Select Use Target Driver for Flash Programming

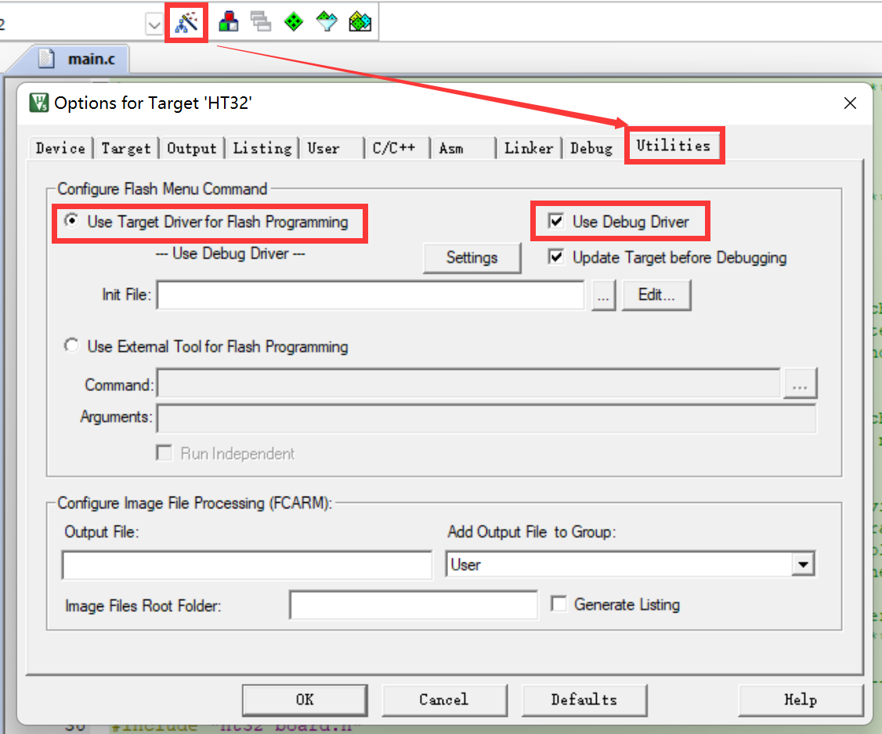tap(73, 222)
